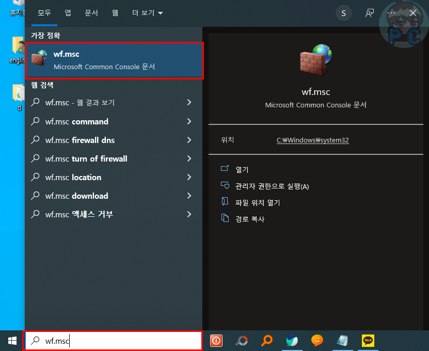Click 열기 to open wf.msc
Screen dimensions: 429x351
242,170
